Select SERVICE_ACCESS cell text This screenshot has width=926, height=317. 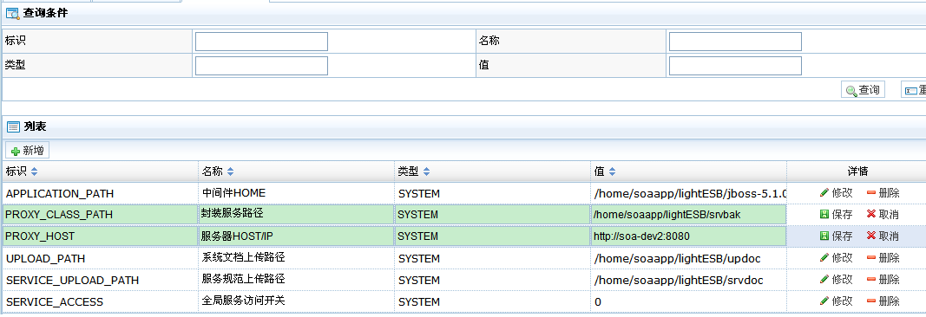coord(55,302)
